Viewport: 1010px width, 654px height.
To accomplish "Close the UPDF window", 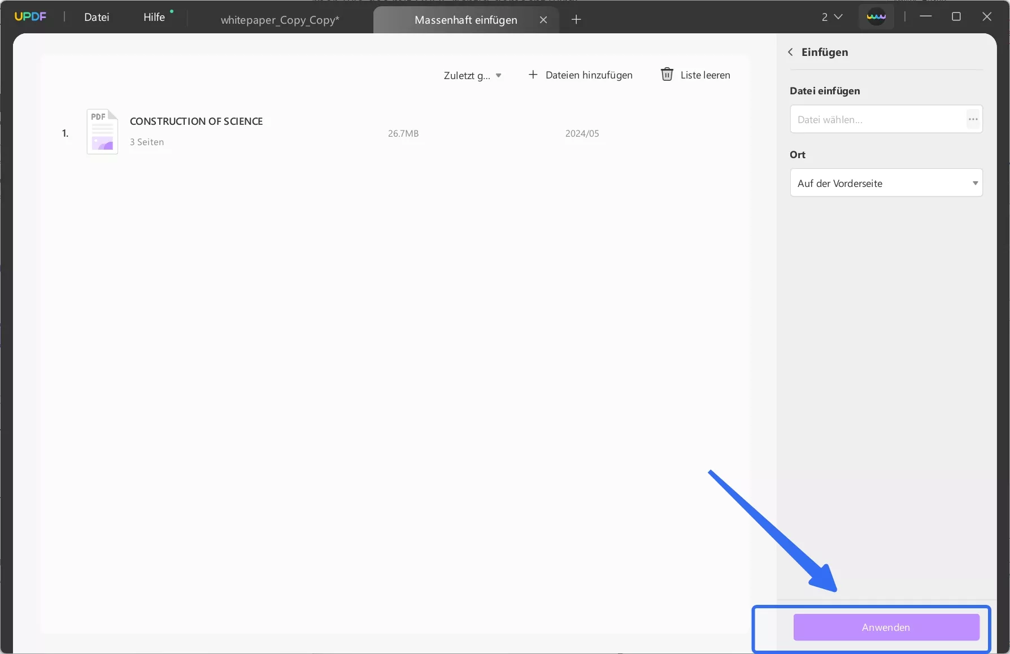I will (x=987, y=16).
